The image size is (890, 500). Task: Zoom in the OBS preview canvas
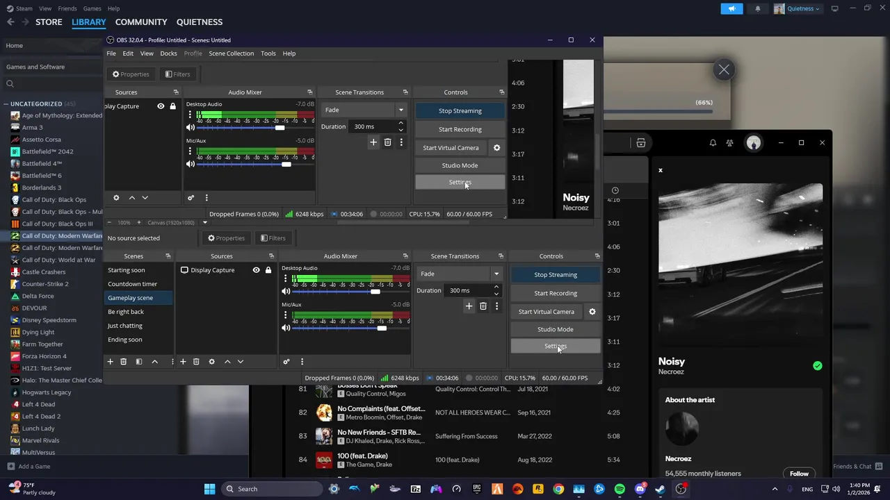[138, 222]
